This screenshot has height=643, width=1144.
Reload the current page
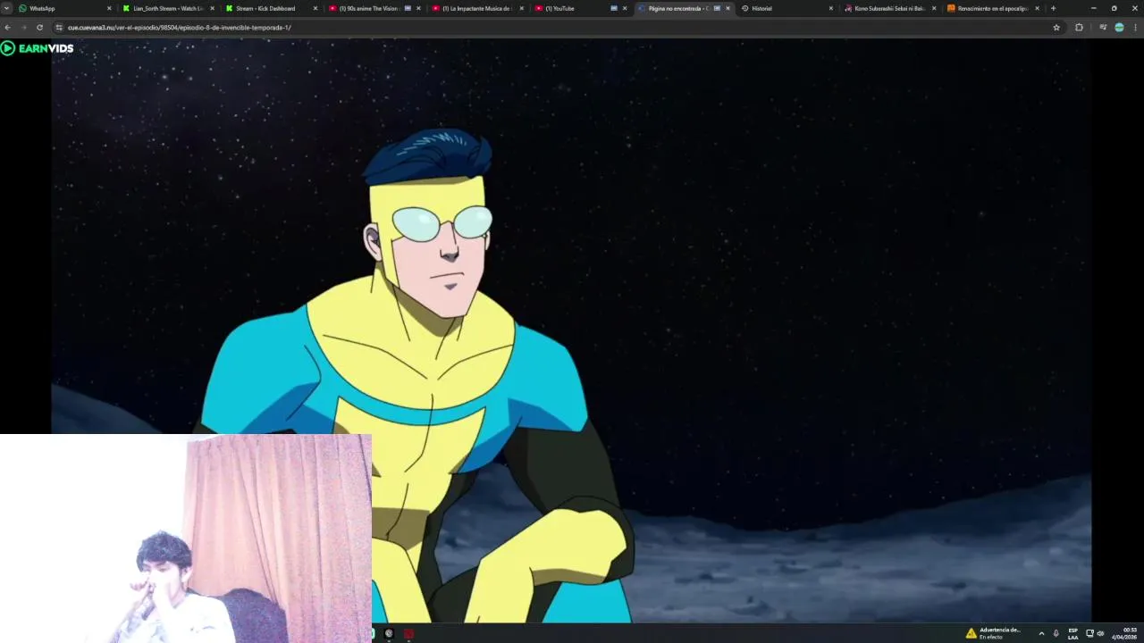[39, 28]
